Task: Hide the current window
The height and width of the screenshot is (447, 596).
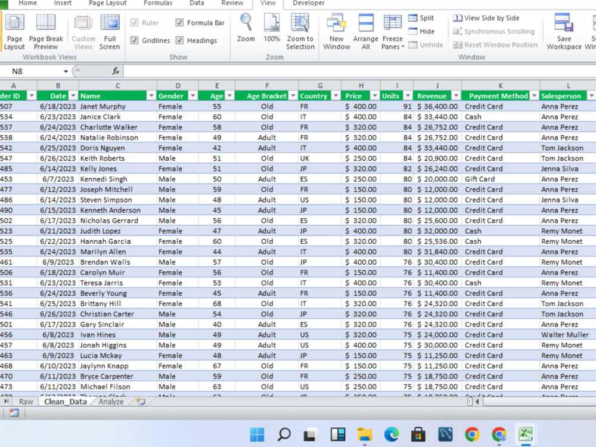Action: pos(421,32)
